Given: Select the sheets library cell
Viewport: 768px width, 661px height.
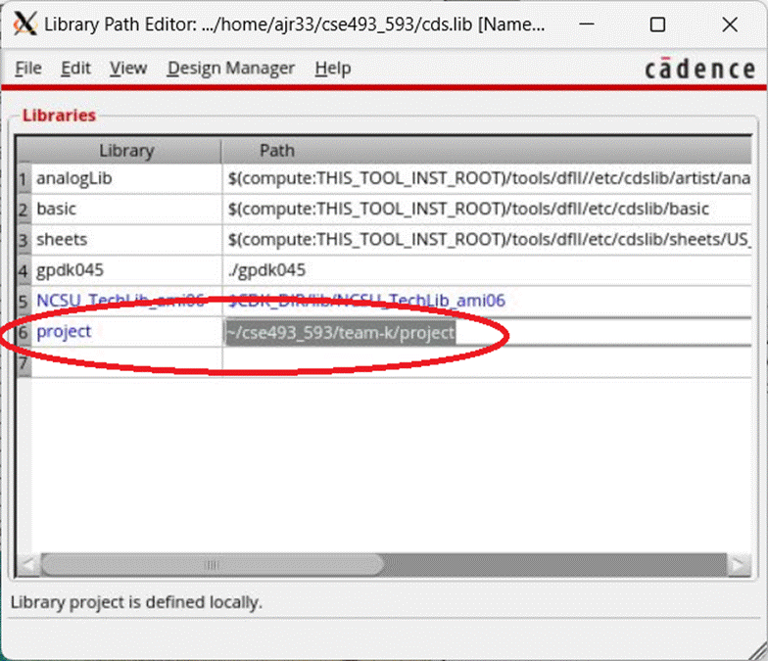Looking at the screenshot, I should coord(126,239).
